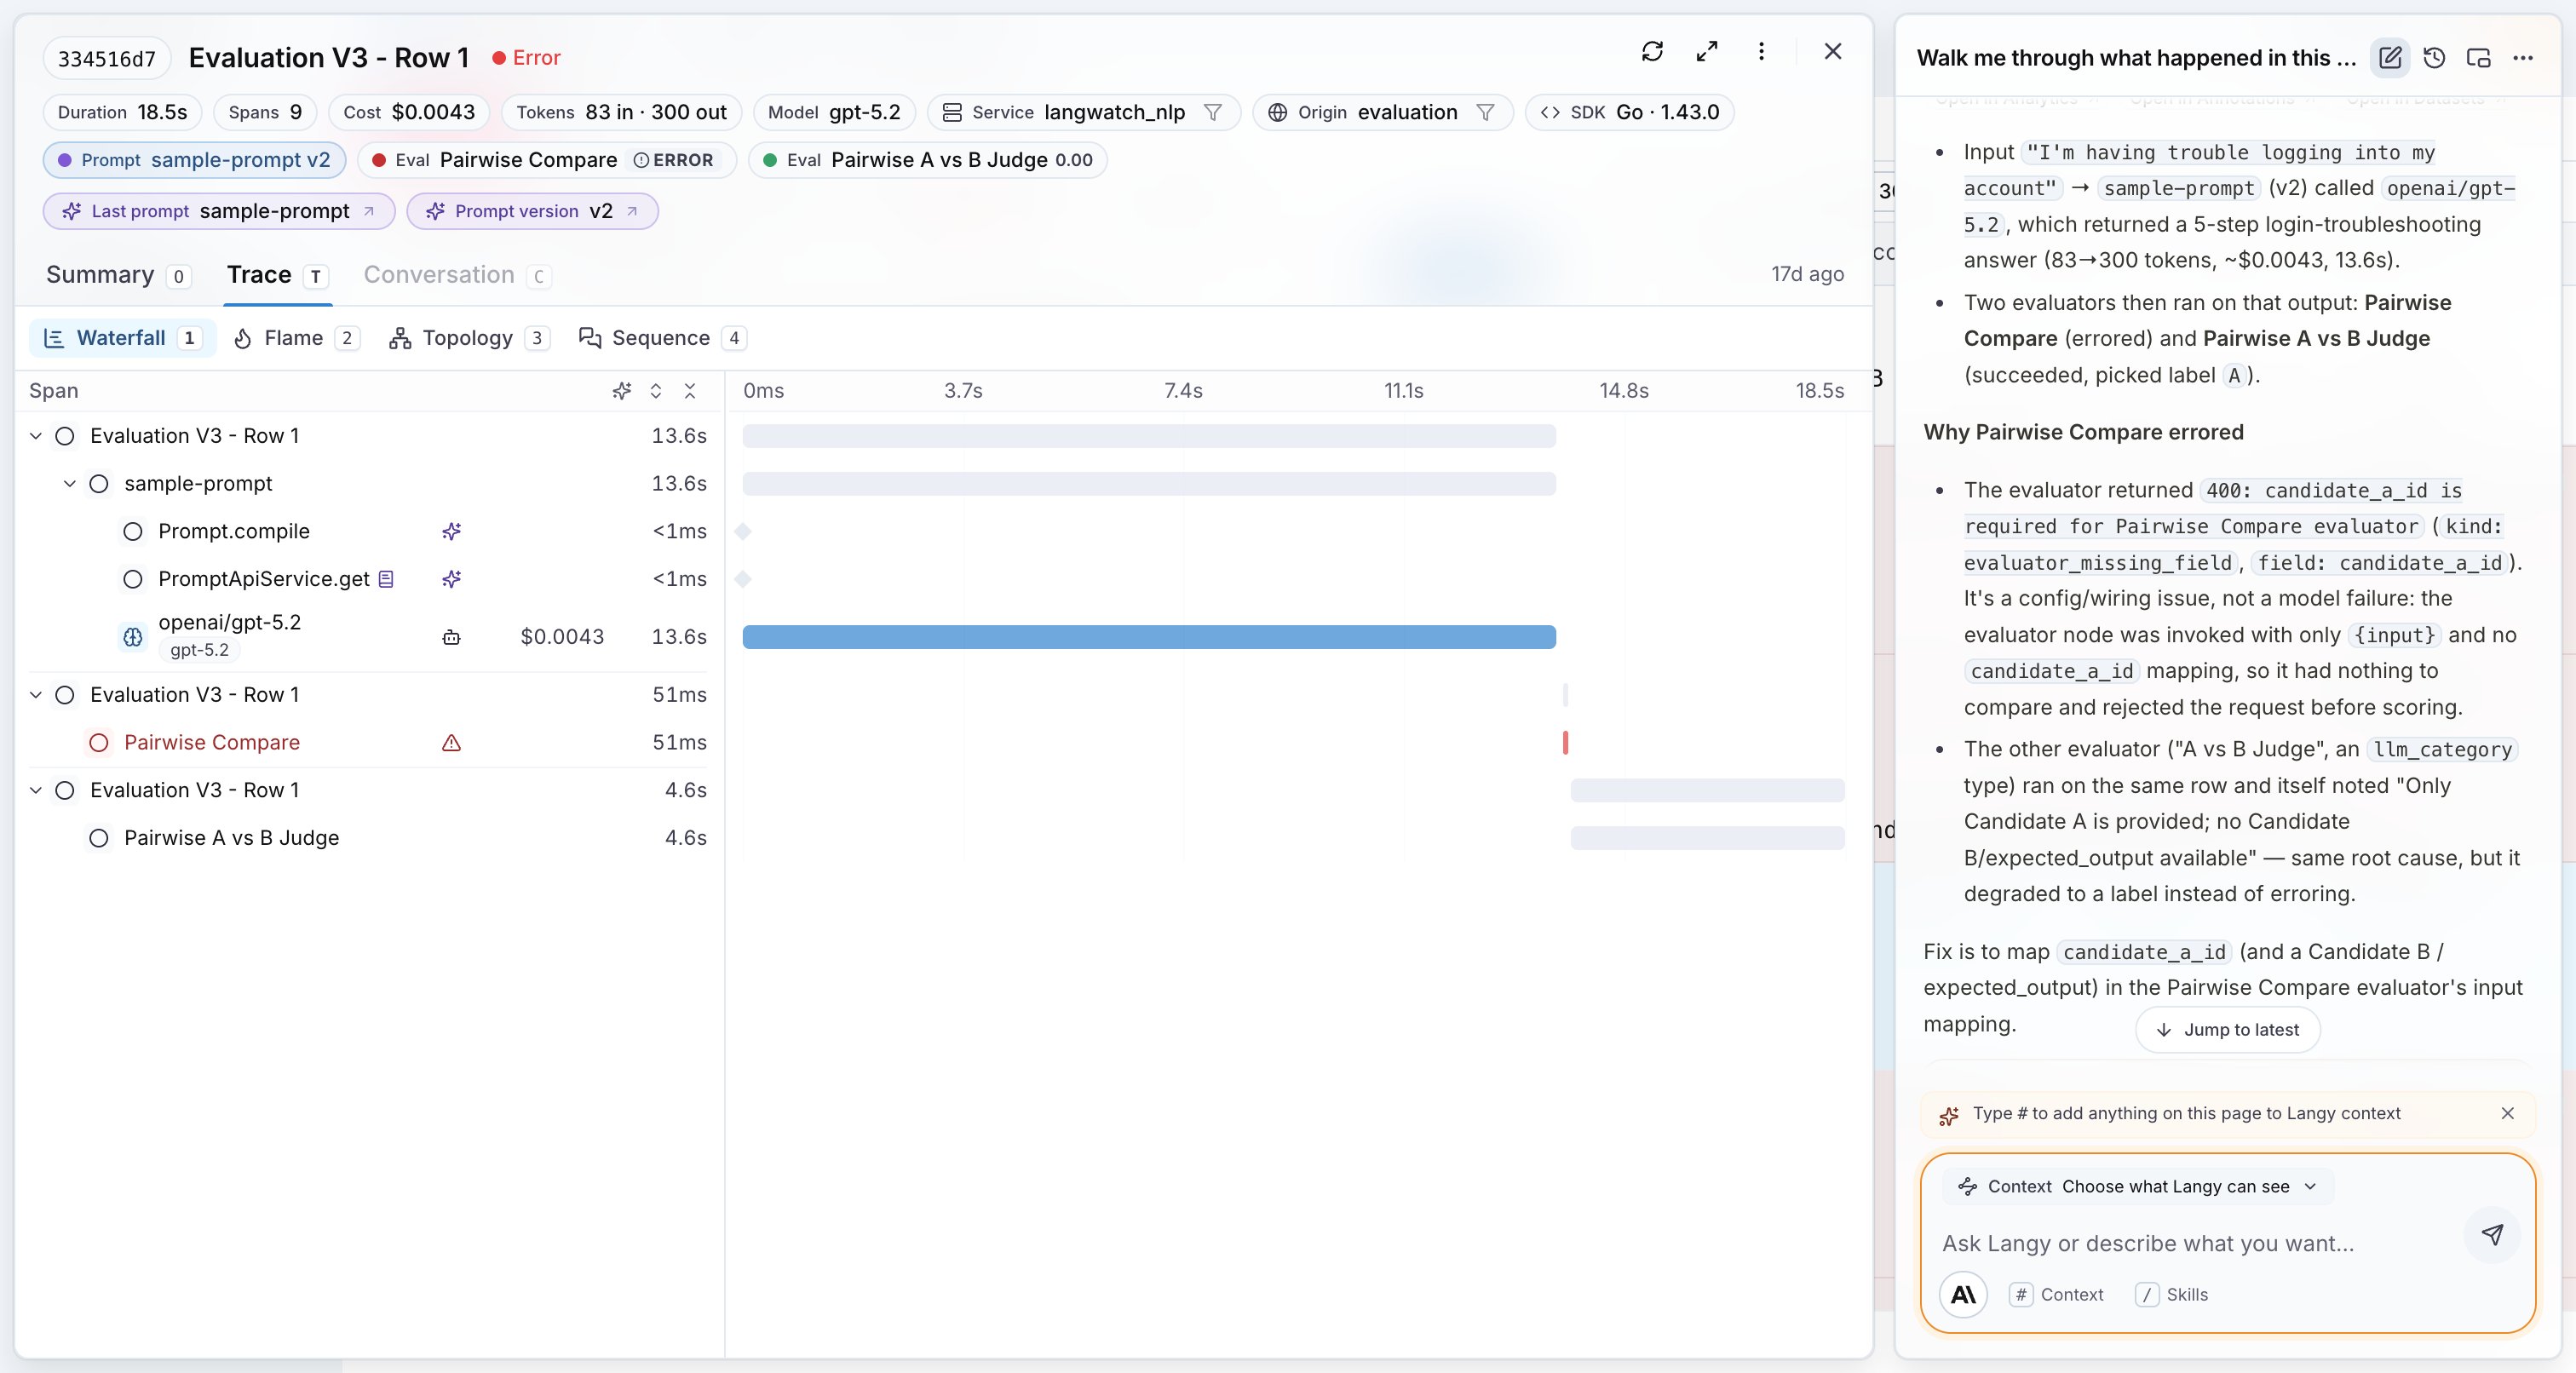Click the Duration 18.5s chip

coord(122,112)
